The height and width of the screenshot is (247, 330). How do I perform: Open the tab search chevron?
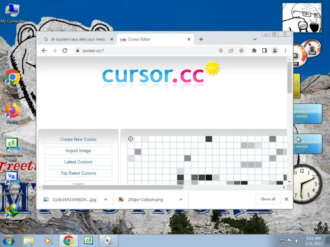(255, 39)
